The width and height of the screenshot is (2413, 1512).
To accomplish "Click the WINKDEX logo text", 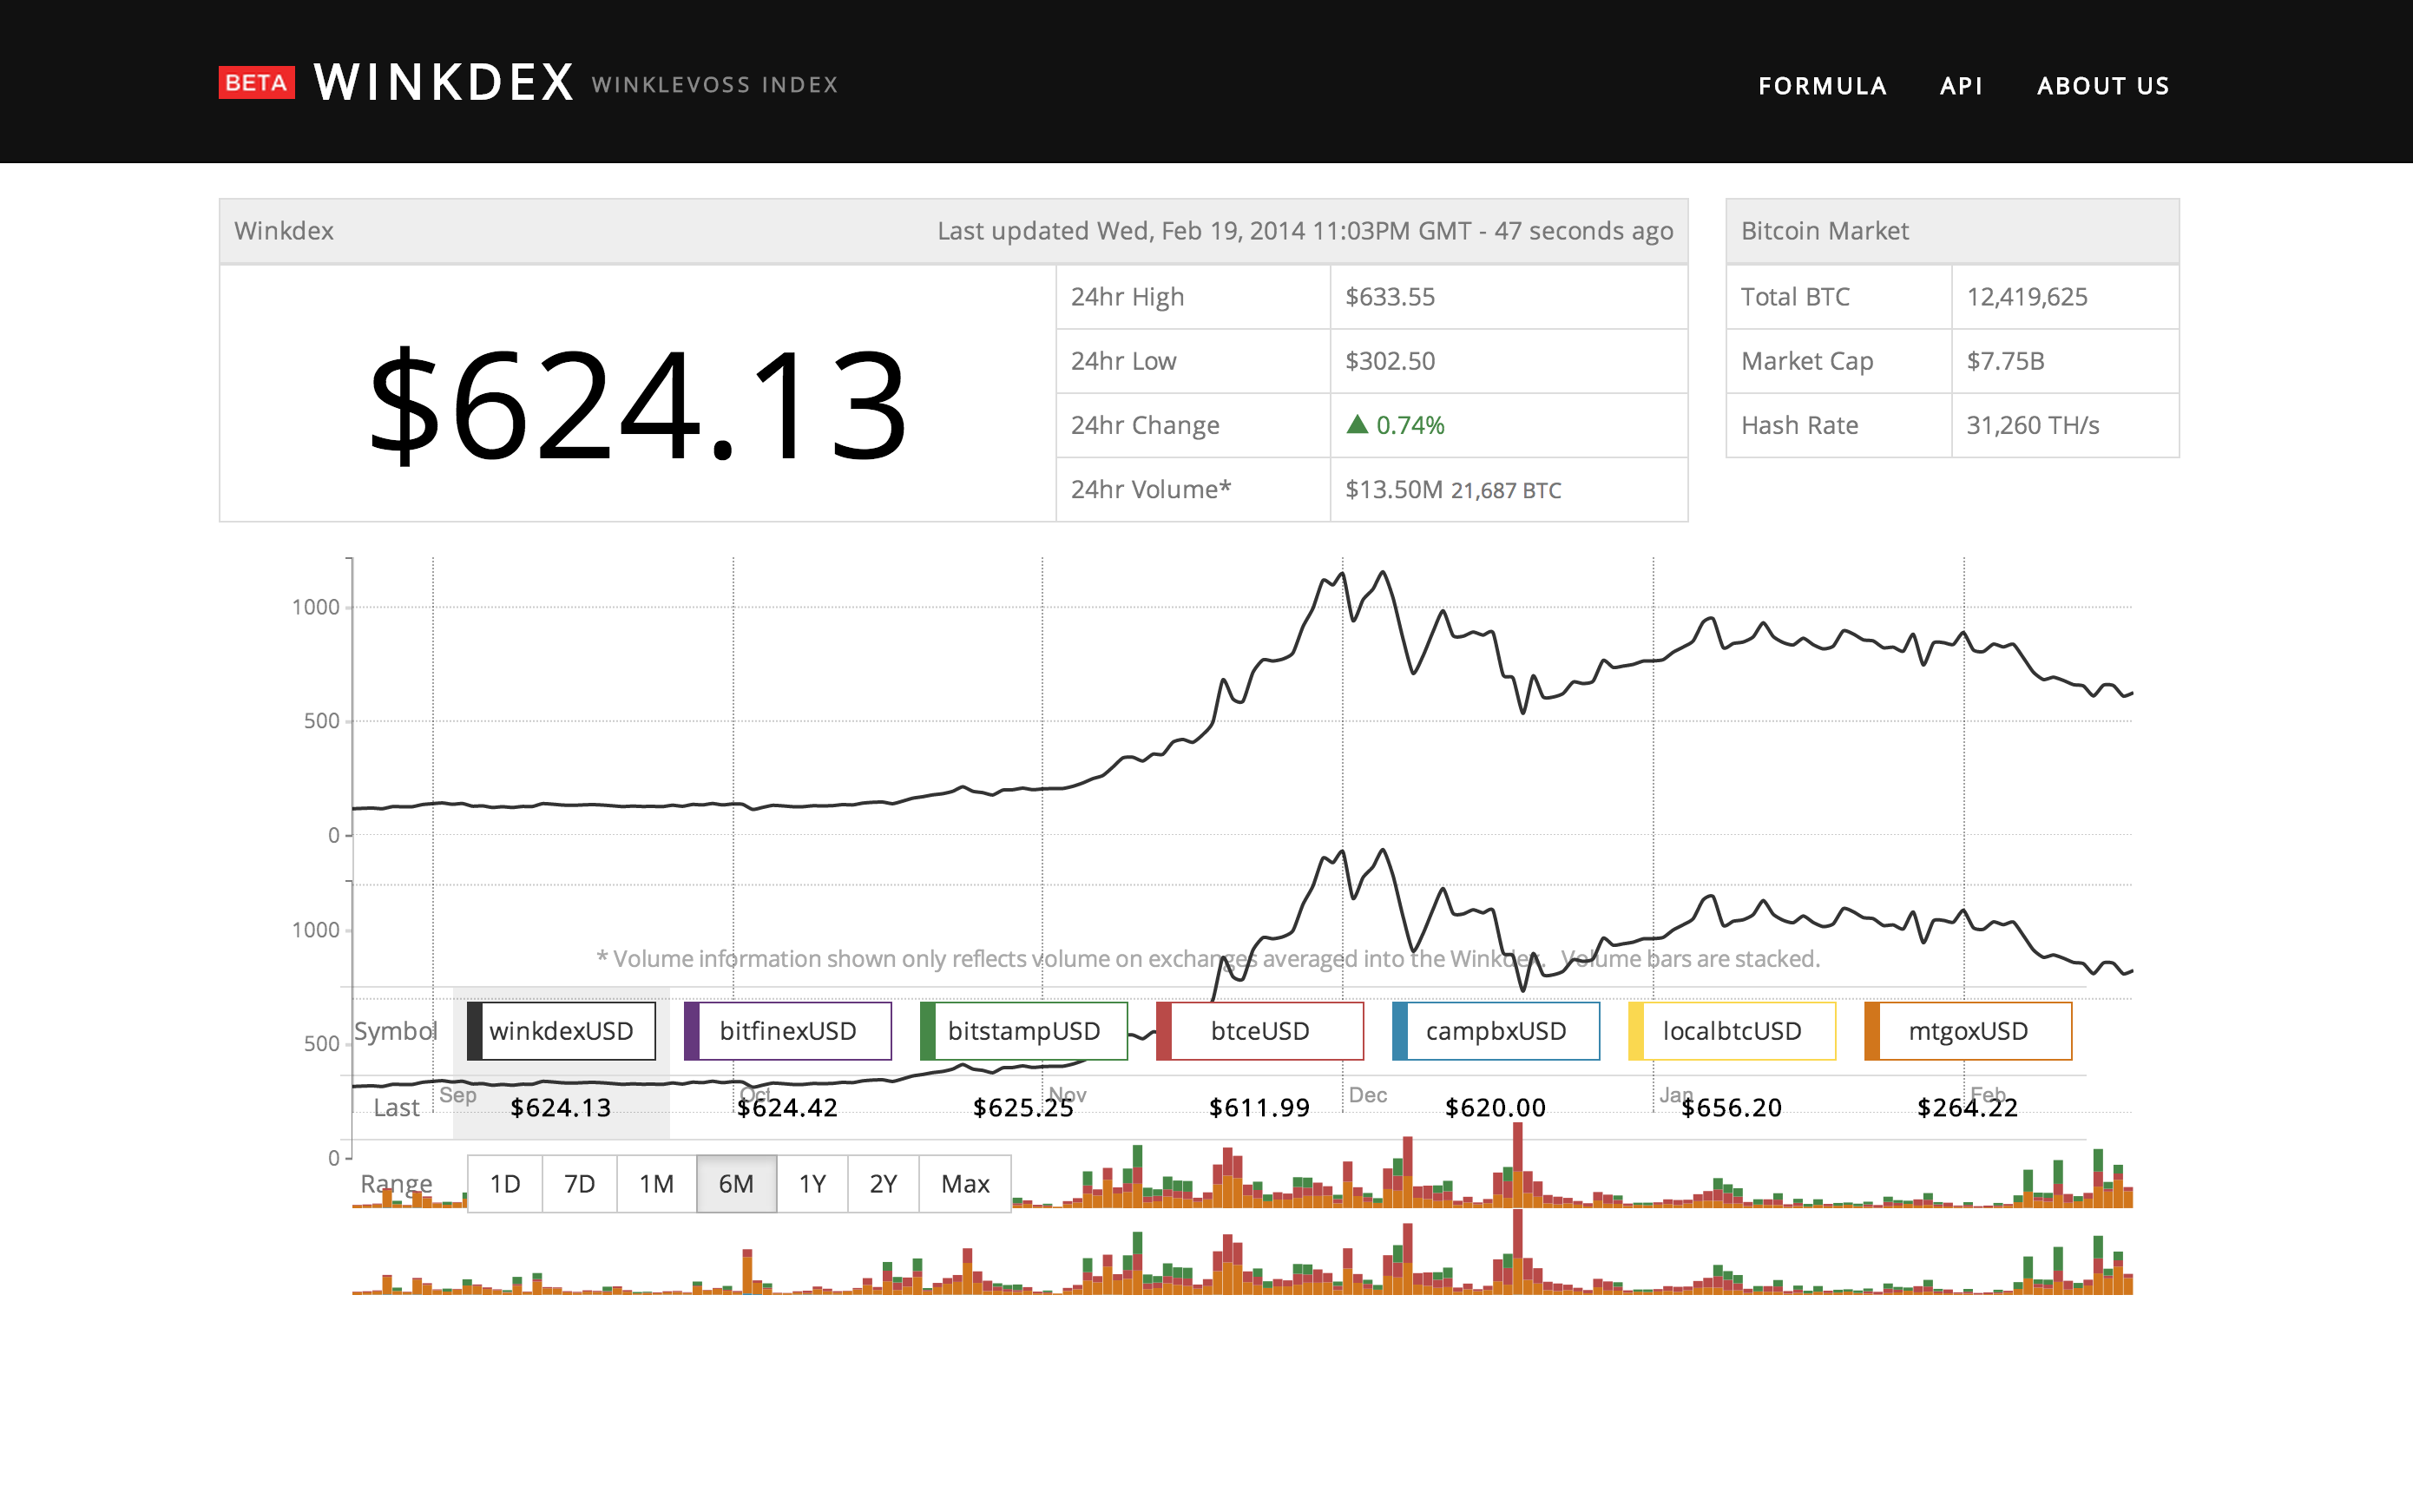I will [444, 83].
